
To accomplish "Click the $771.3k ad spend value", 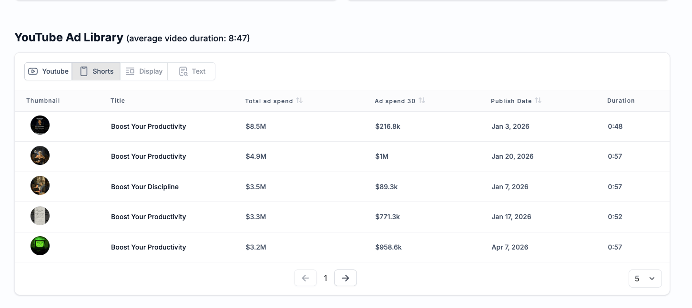I will (387, 217).
